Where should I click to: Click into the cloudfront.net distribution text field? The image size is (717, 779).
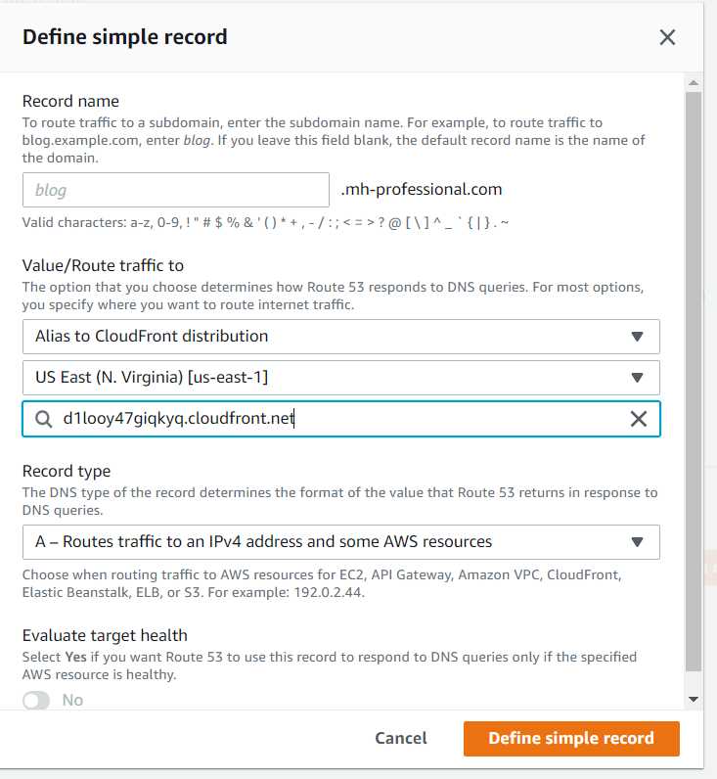[341, 419]
